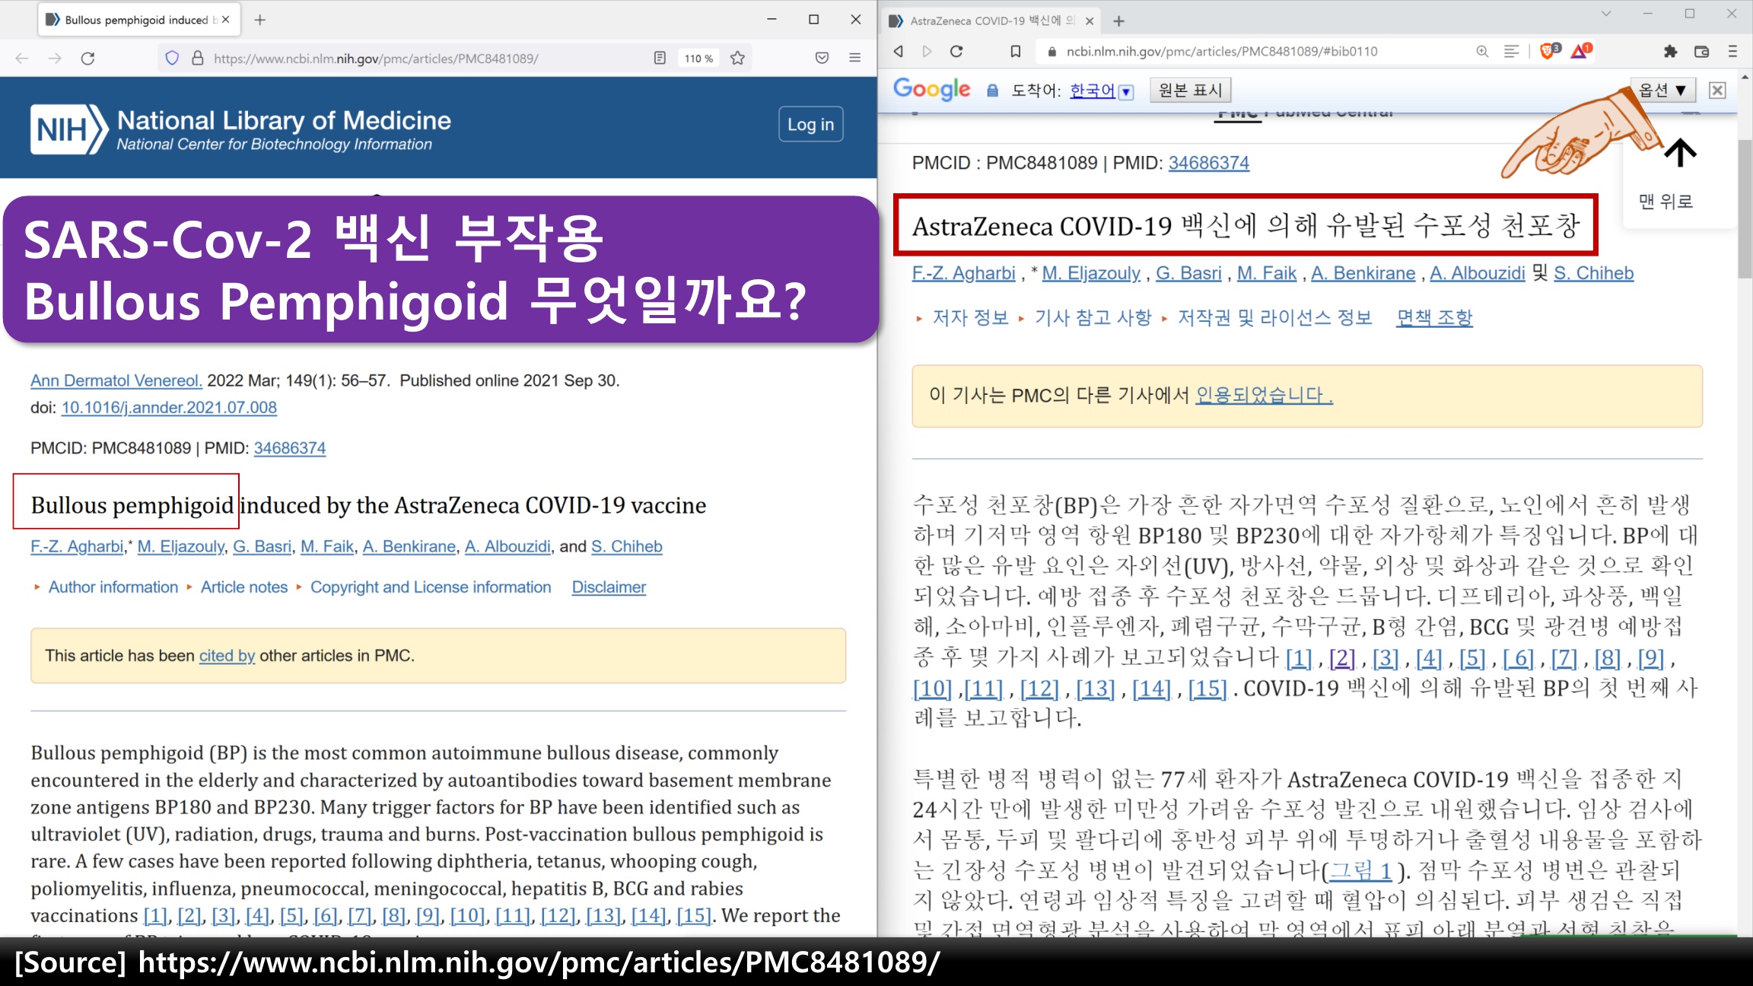
Task: Open PMID 34686374 link in left window
Action: pos(290,448)
